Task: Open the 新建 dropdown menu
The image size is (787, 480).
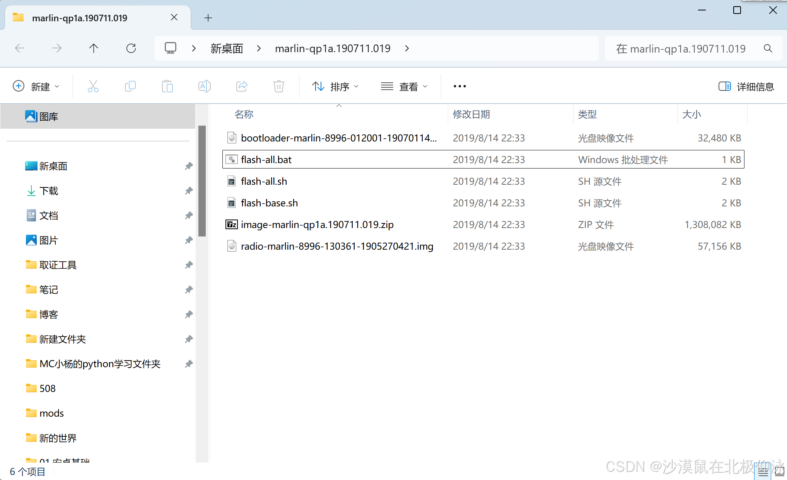Action: pos(36,86)
